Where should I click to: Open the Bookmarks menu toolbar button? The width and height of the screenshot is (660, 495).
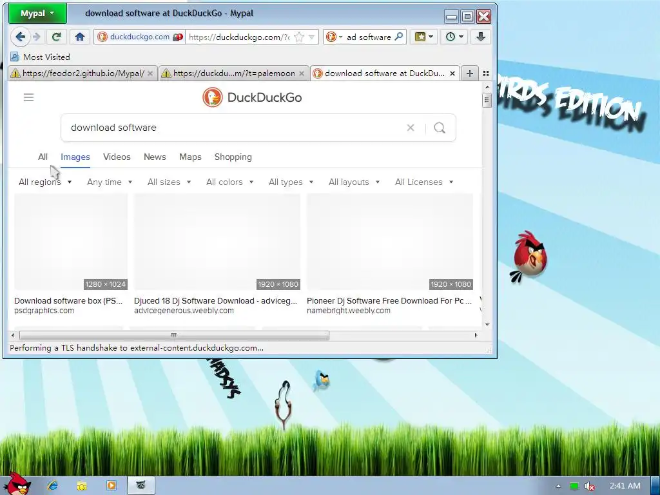(x=424, y=37)
